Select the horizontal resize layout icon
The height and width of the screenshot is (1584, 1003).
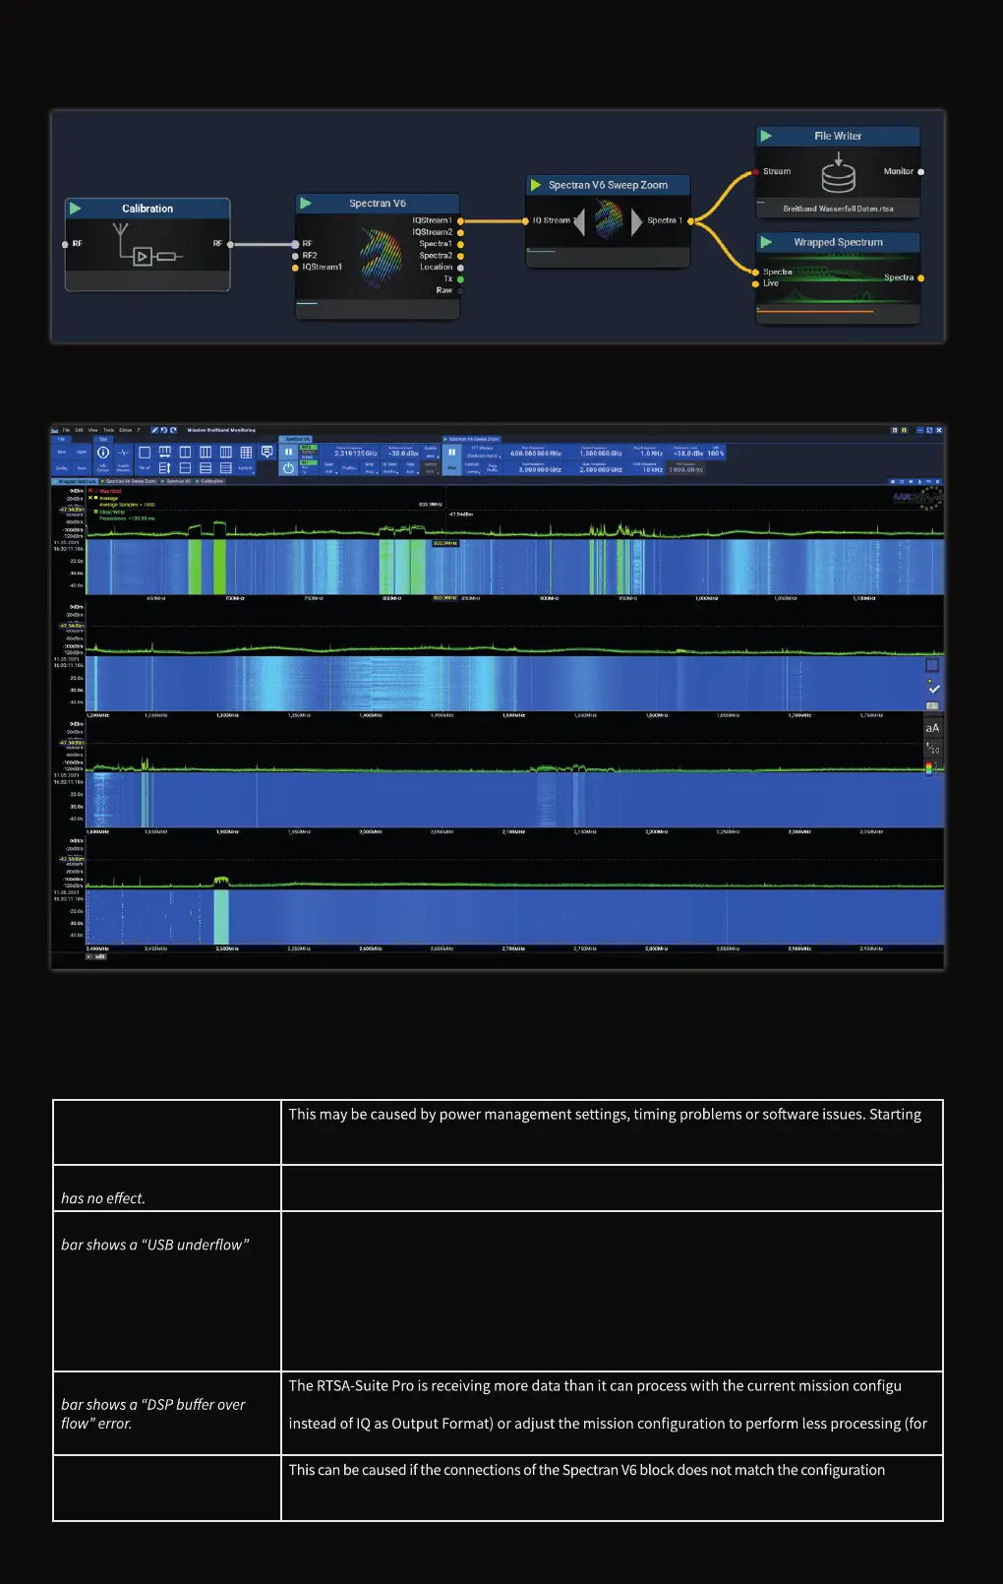pos(164,453)
